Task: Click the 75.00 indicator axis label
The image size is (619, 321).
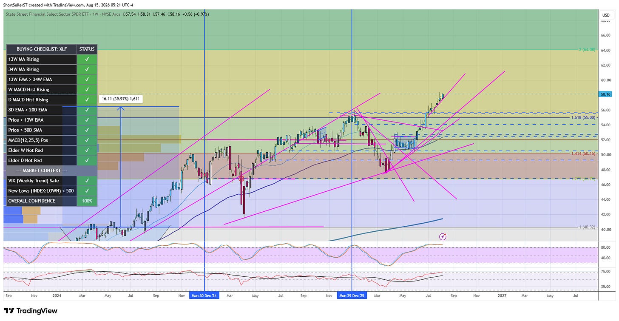Action: [605, 271]
